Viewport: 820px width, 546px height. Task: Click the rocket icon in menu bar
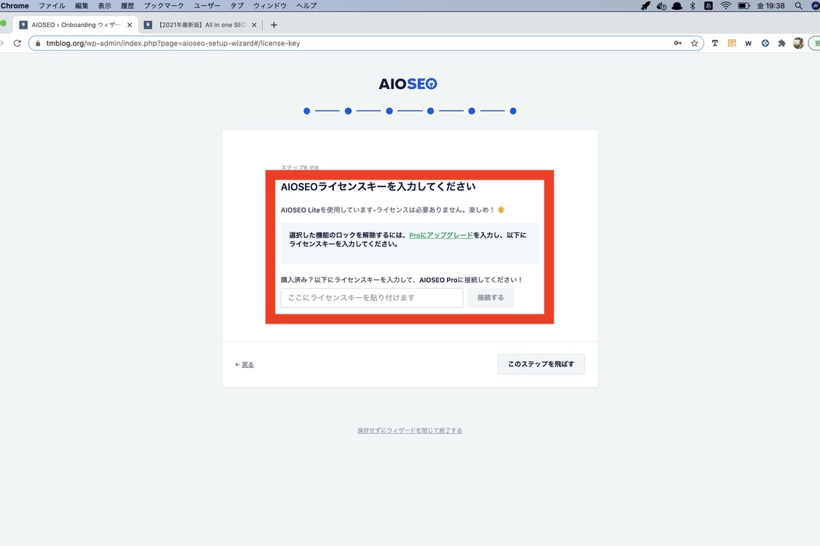tap(646, 6)
